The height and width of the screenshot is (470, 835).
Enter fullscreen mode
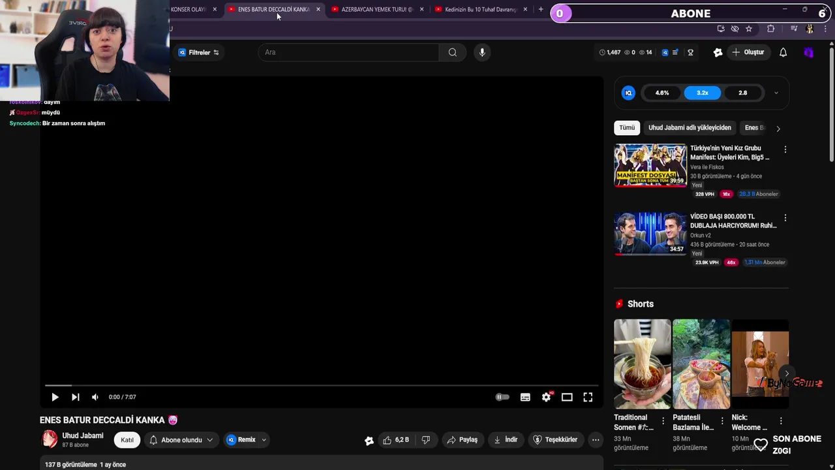pos(588,397)
